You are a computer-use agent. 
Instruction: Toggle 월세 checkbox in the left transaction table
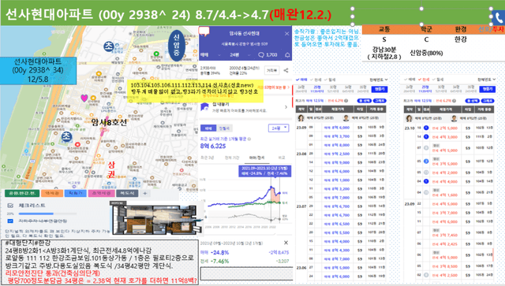click(330, 80)
